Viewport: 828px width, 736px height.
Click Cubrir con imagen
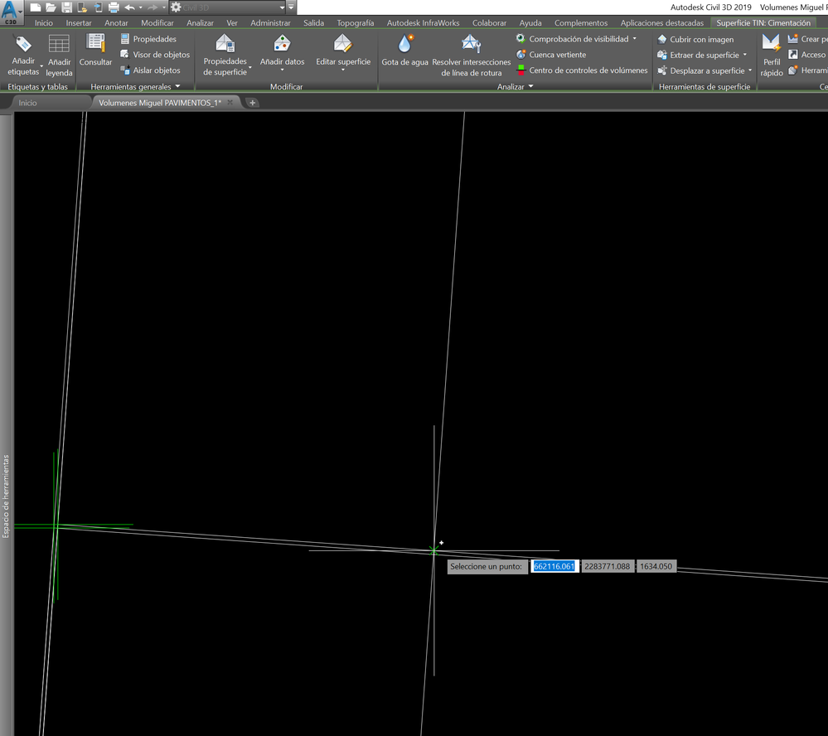(x=695, y=39)
